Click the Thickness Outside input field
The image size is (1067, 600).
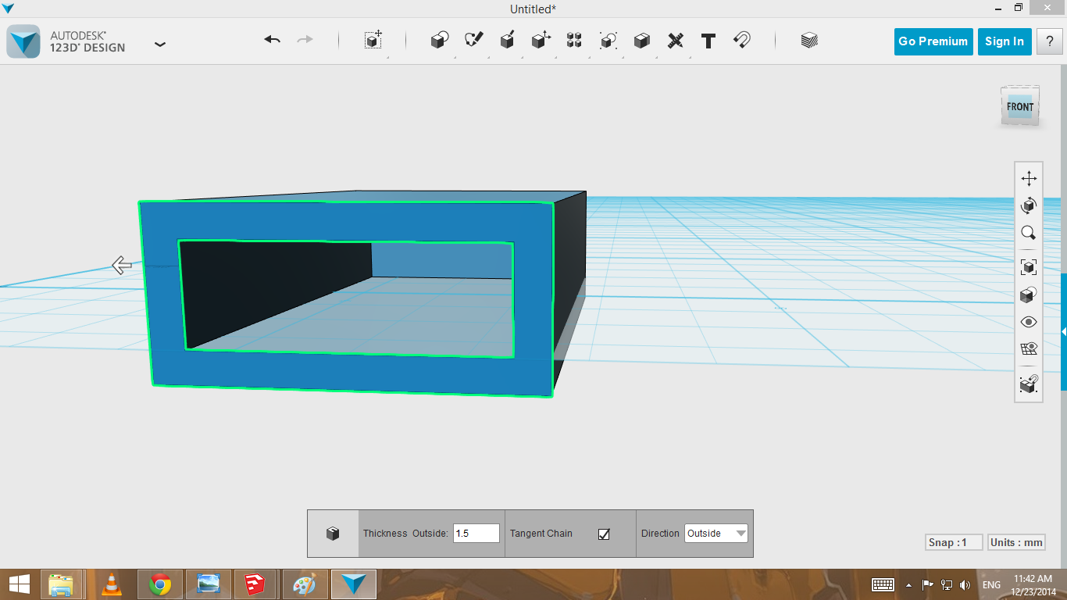(476, 534)
